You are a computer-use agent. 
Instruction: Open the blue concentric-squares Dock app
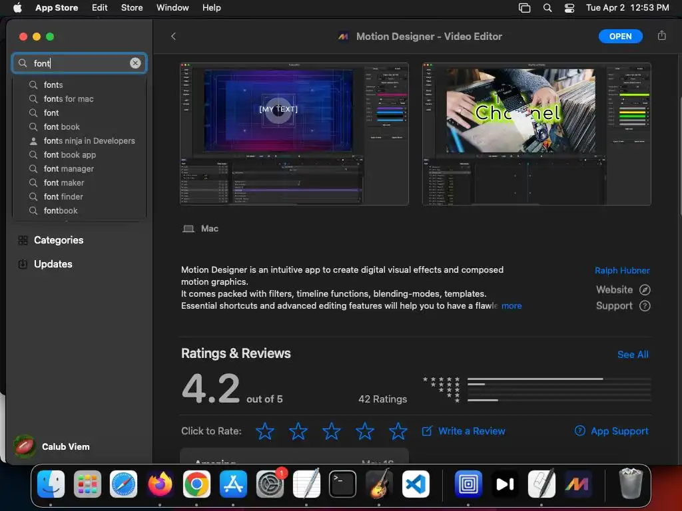[x=468, y=484]
